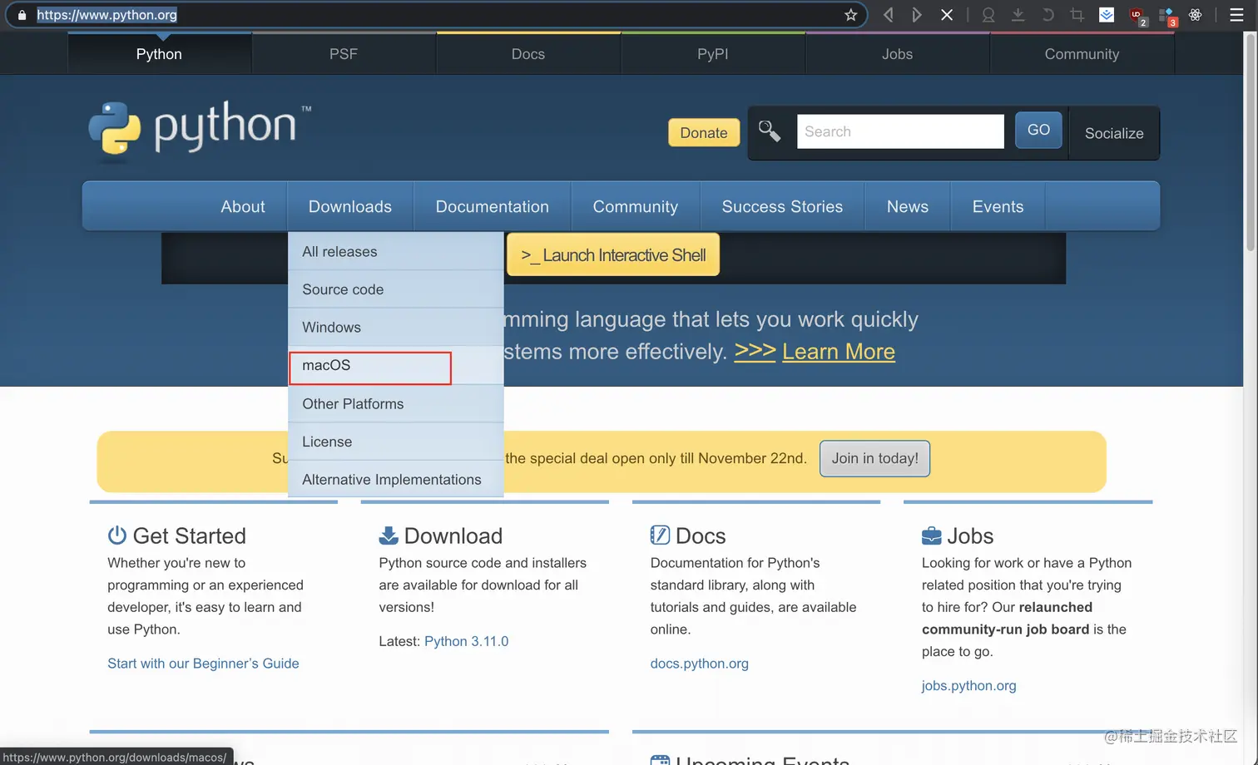Choose All releases from Downloads menu

396,251
